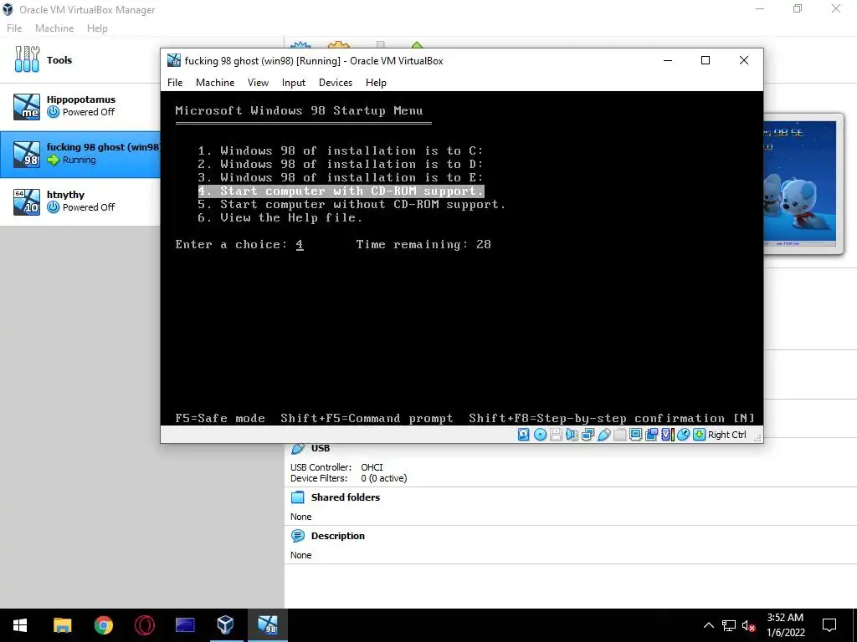The width and height of the screenshot is (857, 642).
Task: Open View menu in the VM window
Action: tap(258, 83)
